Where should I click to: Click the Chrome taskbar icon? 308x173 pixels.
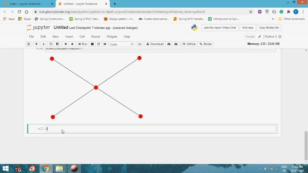(46, 169)
